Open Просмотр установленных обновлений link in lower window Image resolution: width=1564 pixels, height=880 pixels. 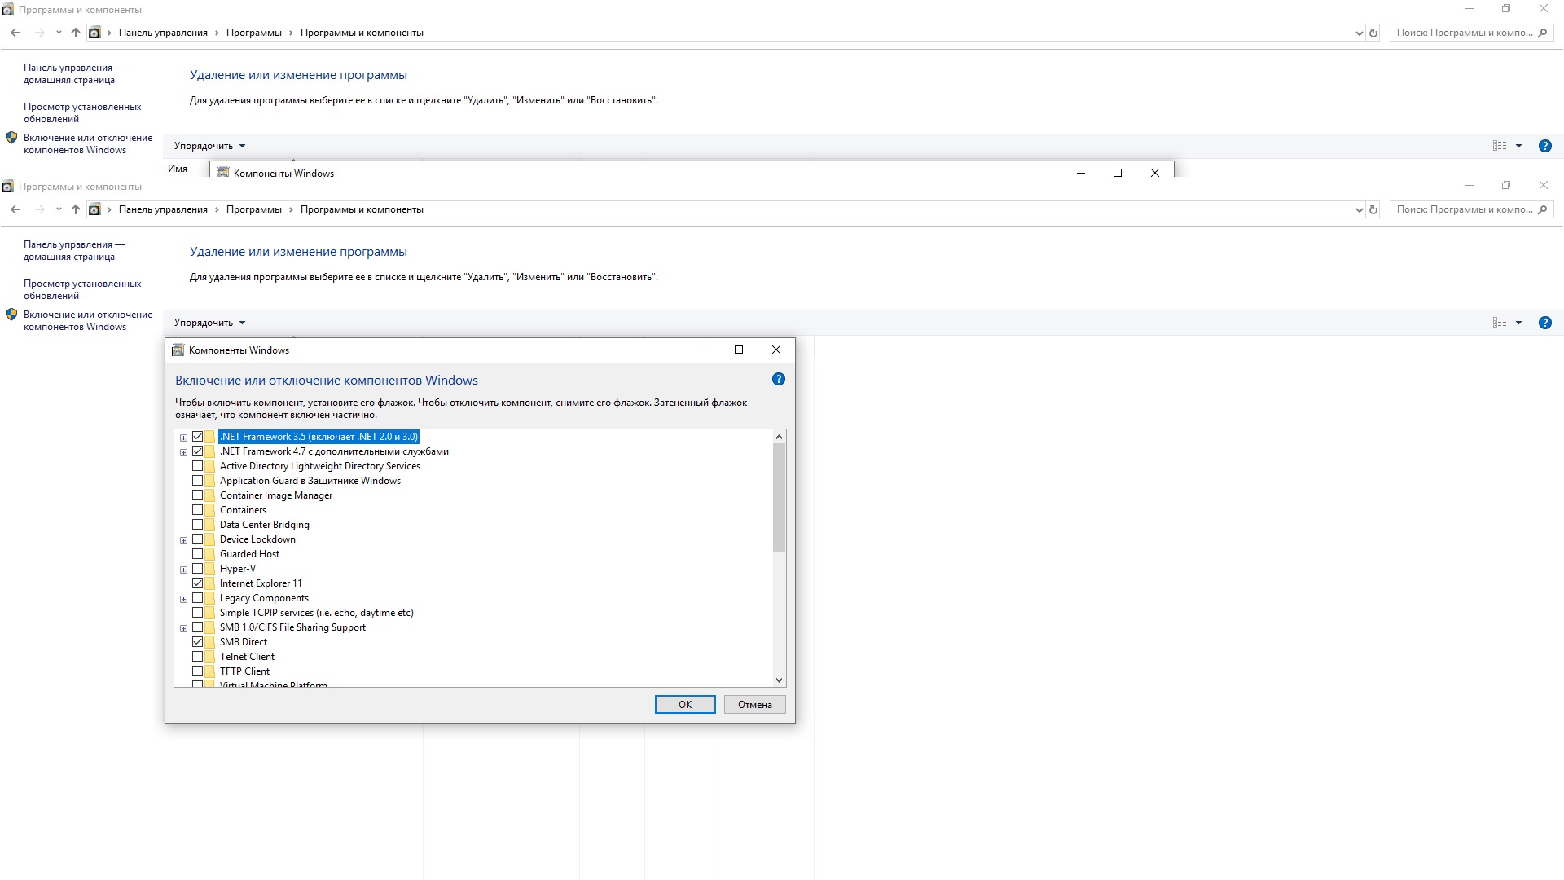tap(81, 289)
